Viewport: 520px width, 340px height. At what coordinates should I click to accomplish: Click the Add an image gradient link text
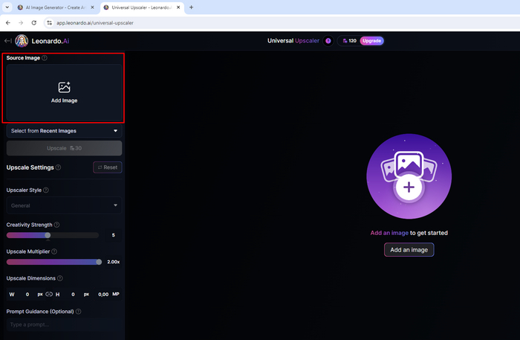coord(389,233)
